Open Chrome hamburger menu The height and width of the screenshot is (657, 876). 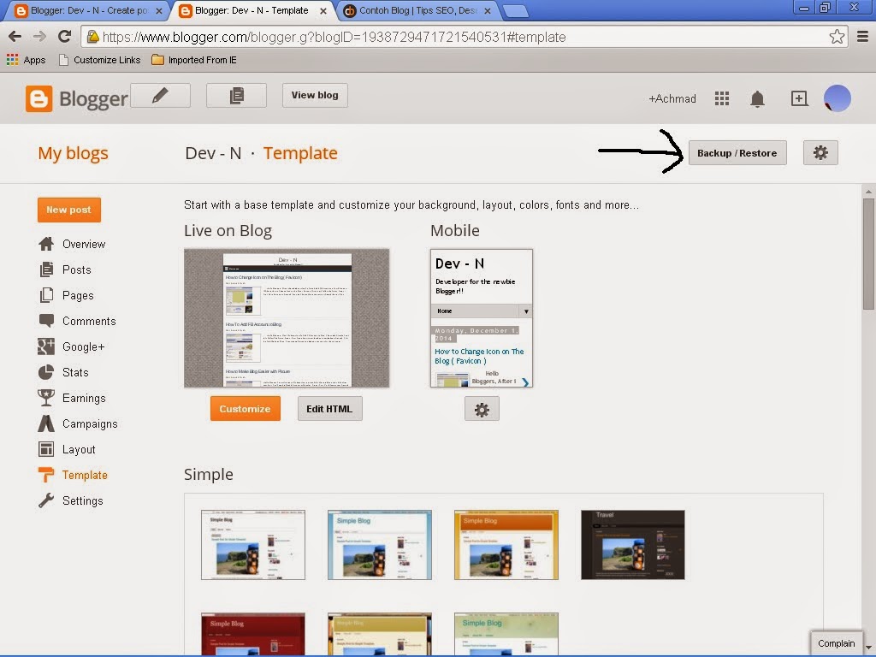point(862,37)
